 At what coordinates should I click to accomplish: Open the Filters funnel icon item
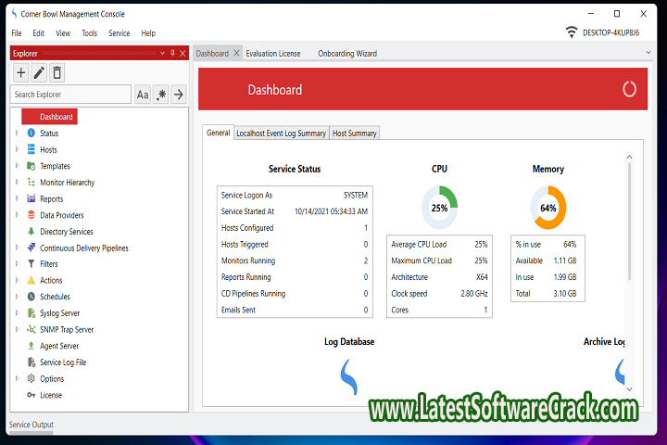31,264
